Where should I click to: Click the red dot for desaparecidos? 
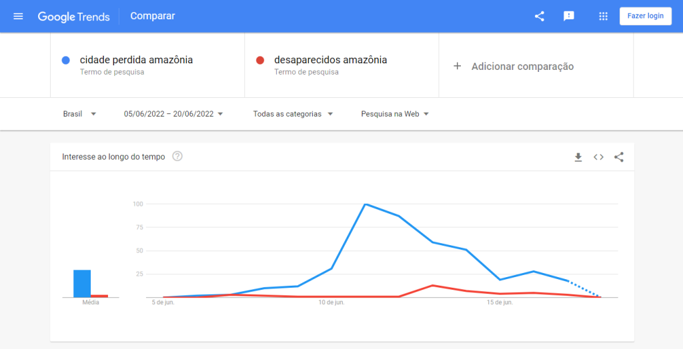260,60
